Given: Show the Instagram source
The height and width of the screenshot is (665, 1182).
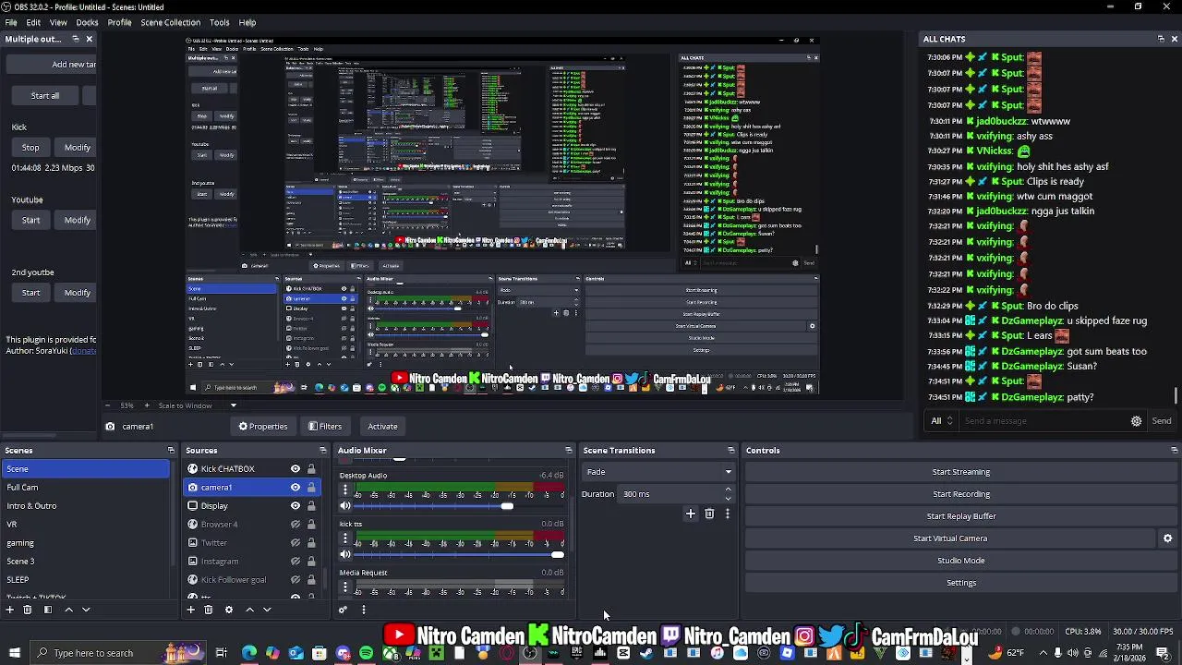Looking at the screenshot, I should pyautogui.click(x=295, y=562).
